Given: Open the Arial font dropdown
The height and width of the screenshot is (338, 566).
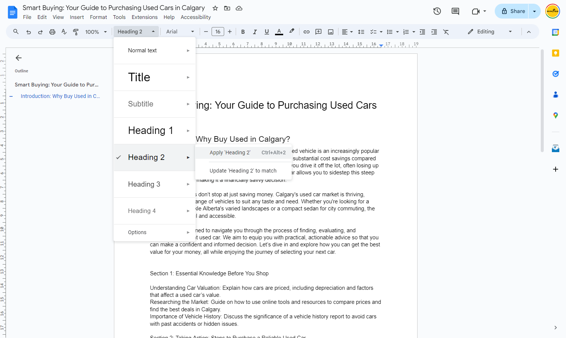Looking at the screenshot, I should (180, 32).
